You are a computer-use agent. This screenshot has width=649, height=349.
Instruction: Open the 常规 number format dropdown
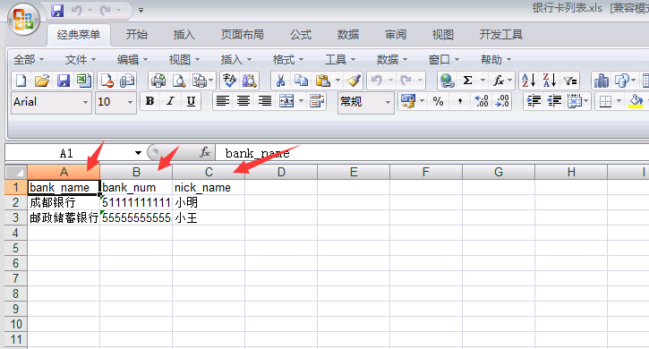(x=388, y=102)
